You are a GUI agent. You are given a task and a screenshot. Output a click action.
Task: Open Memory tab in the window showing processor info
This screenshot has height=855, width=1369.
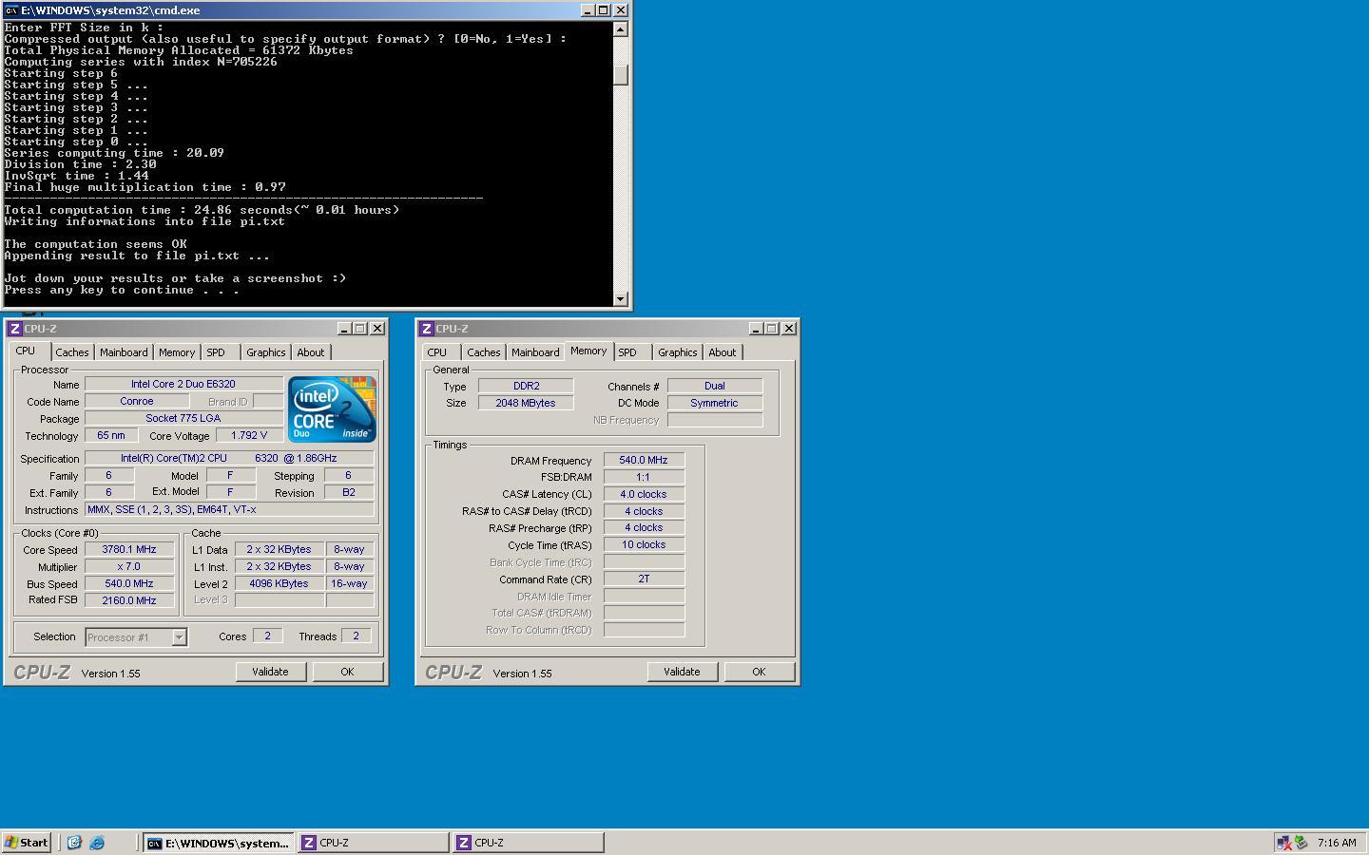coord(177,352)
